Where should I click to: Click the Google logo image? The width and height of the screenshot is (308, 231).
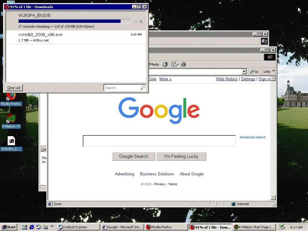(159, 110)
